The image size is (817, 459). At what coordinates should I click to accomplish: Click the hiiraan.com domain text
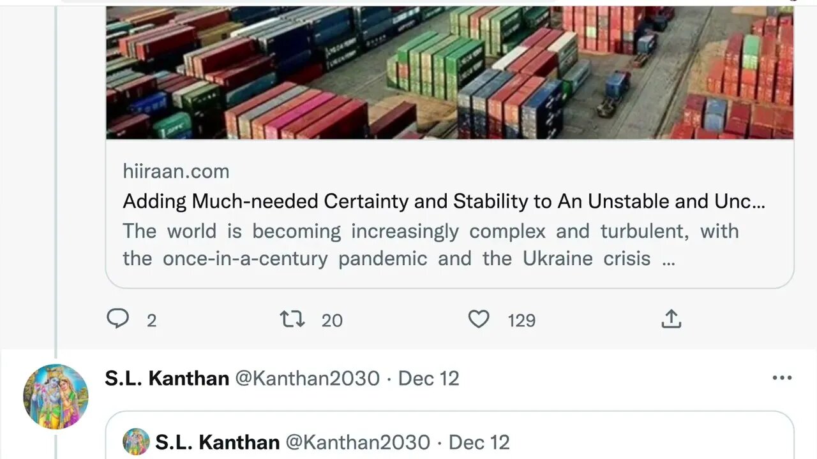176,171
